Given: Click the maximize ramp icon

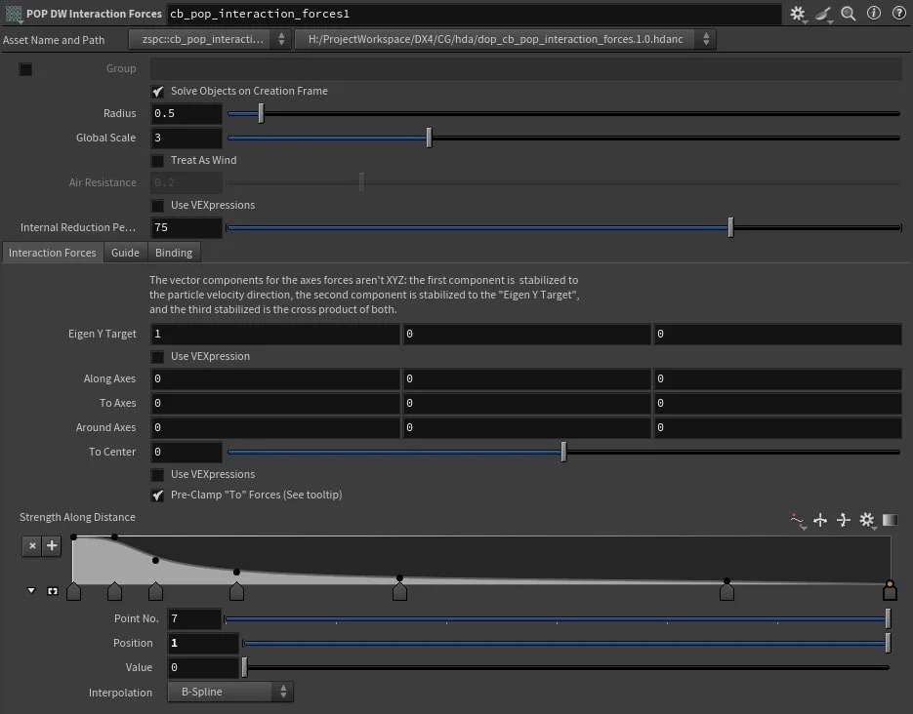Looking at the screenshot, I should (x=53, y=591).
